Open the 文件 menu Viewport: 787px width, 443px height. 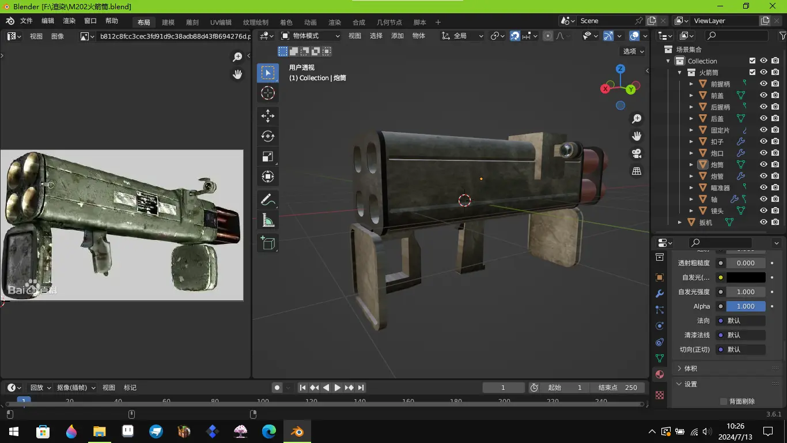[27, 21]
